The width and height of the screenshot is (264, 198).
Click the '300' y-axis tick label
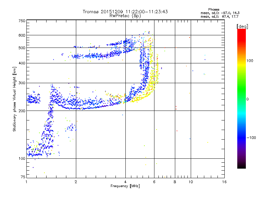pos(22,83)
